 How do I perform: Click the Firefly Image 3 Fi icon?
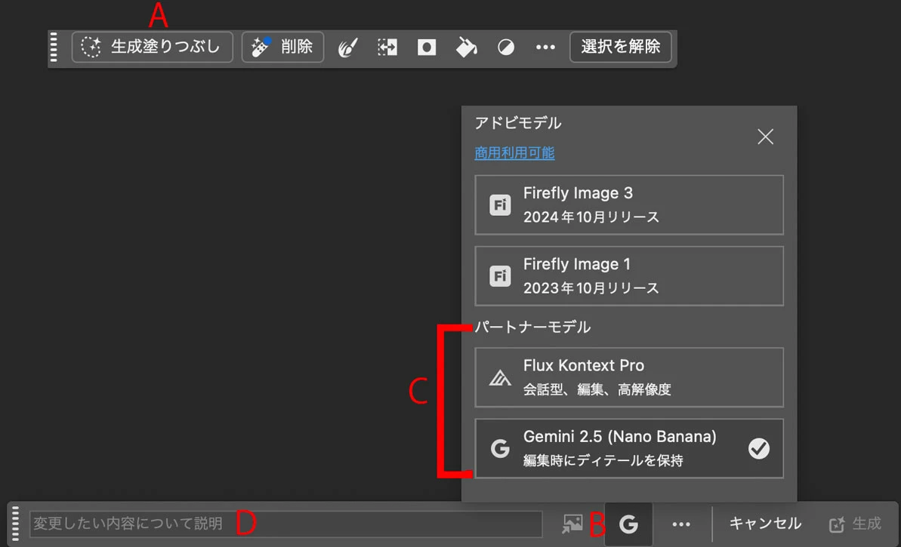pos(500,205)
